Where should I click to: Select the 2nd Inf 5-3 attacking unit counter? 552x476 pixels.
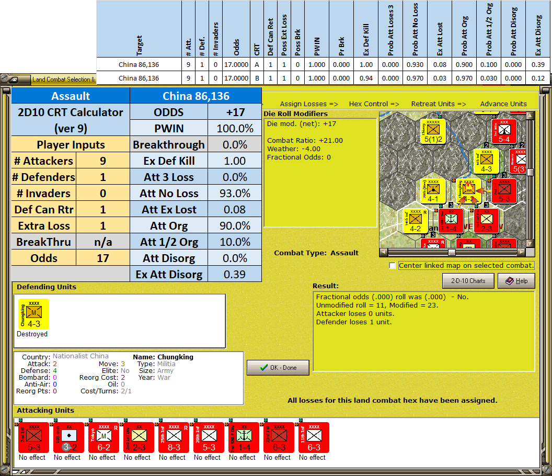pyautogui.click(x=34, y=437)
